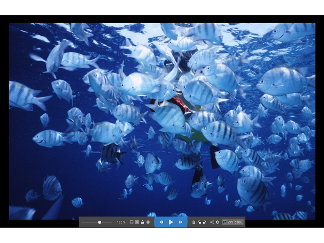Screen dimensions: 324x243
Task: Go to the previous image
Action: [x=162, y=222]
